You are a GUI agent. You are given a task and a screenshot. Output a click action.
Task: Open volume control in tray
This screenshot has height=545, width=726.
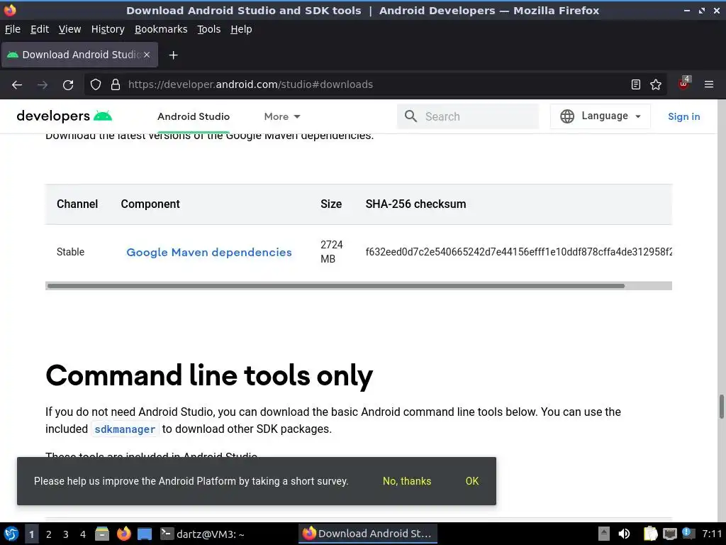click(624, 534)
